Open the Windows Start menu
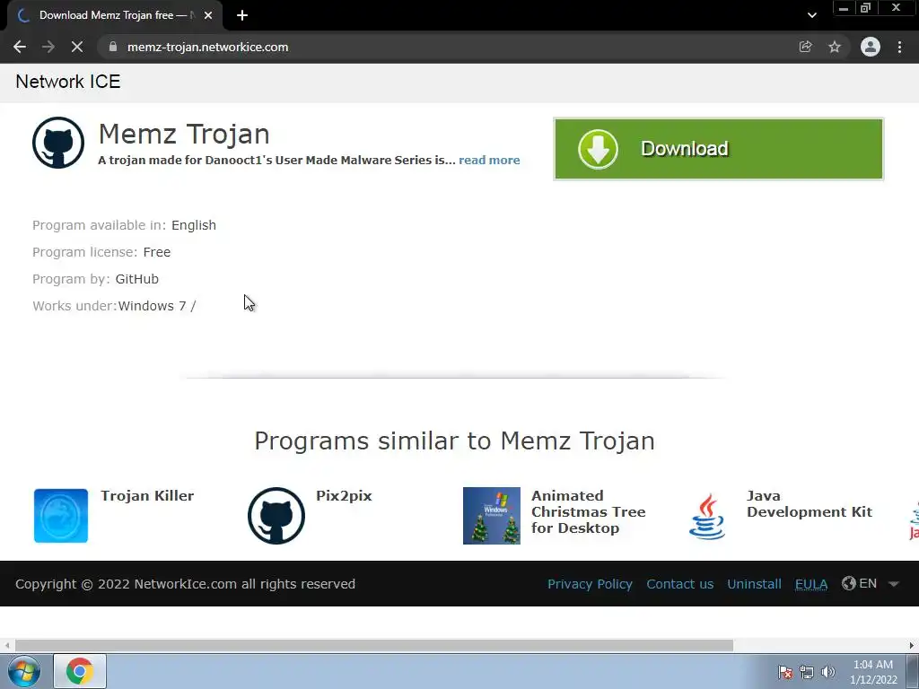 23,671
